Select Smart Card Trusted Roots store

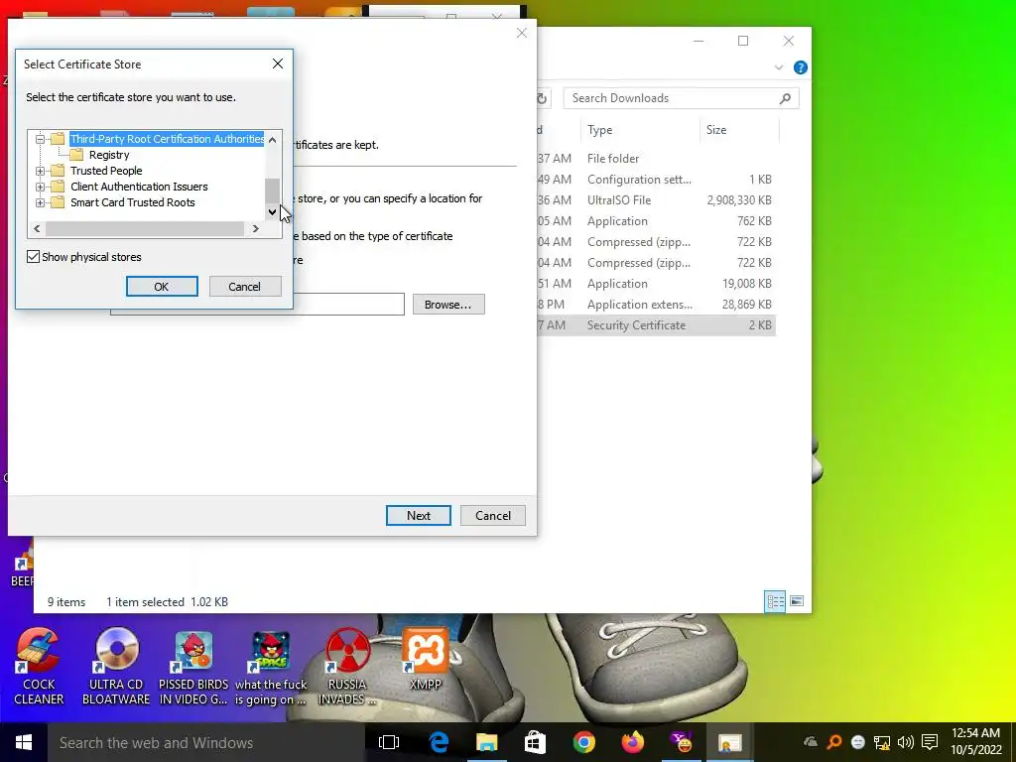coord(133,202)
